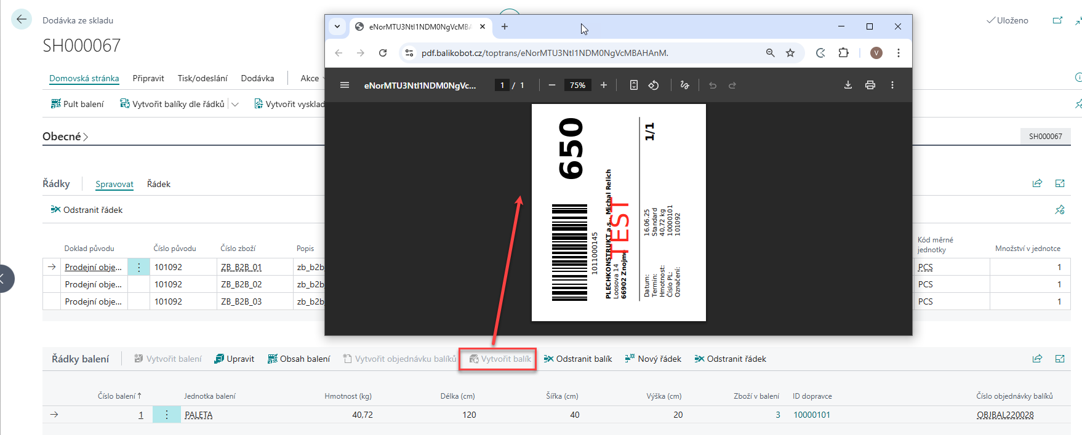Download the PDF label

click(848, 85)
